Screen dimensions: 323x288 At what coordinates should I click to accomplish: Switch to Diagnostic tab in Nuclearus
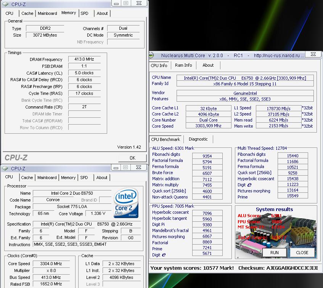point(198,139)
